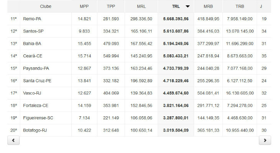
Task: Click TRL descending sort arrow
Action: [188, 7]
